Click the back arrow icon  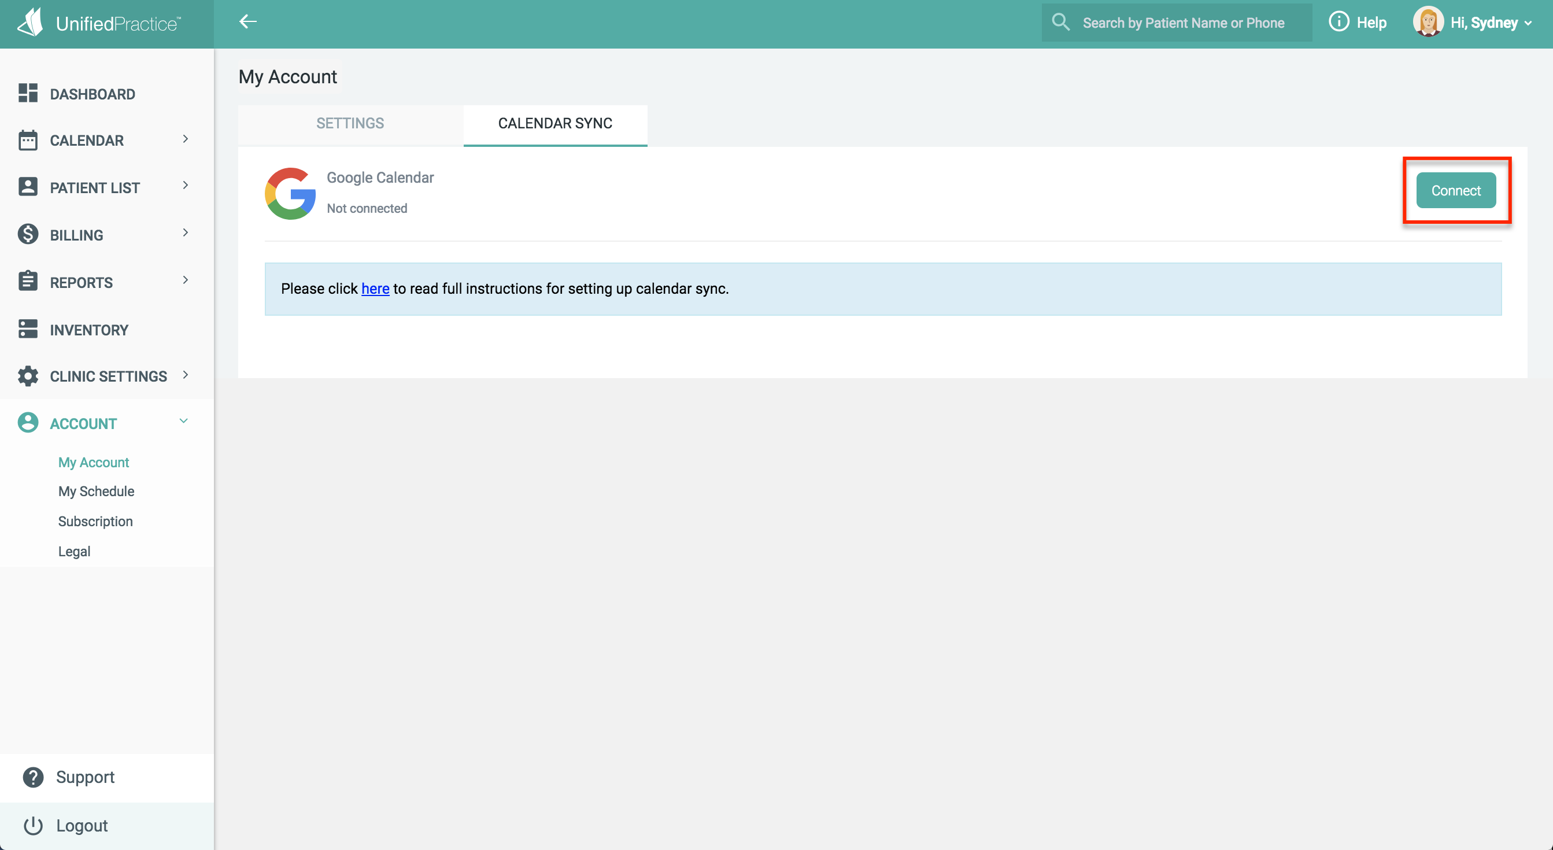(248, 22)
